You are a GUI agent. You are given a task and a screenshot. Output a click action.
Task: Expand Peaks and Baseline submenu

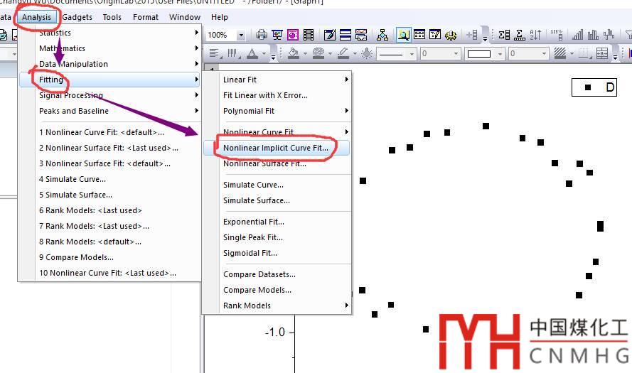click(x=109, y=111)
